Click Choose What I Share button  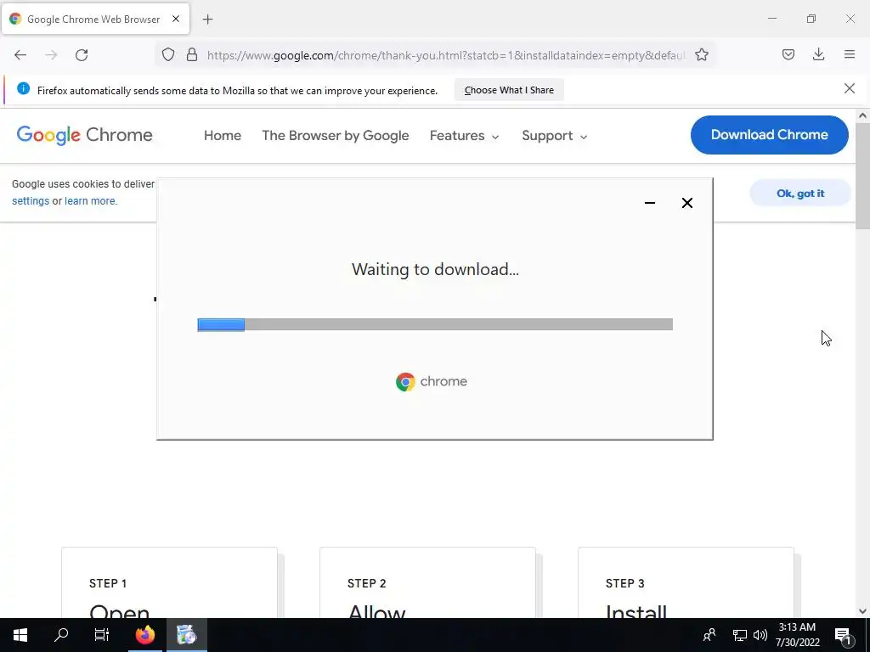(509, 90)
